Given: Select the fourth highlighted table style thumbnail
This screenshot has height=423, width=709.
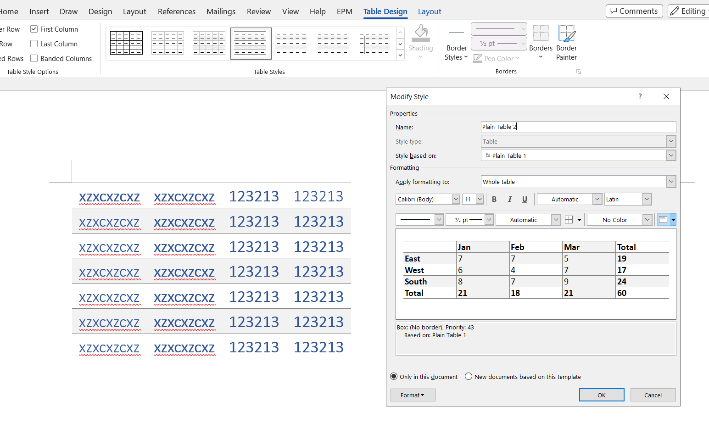Looking at the screenshot, I should point(251,43).
